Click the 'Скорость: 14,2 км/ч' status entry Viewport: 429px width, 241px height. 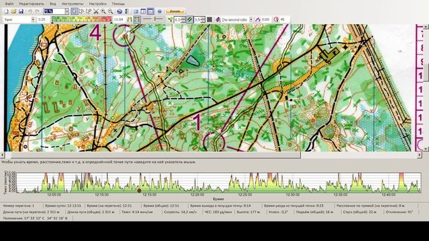180,212
